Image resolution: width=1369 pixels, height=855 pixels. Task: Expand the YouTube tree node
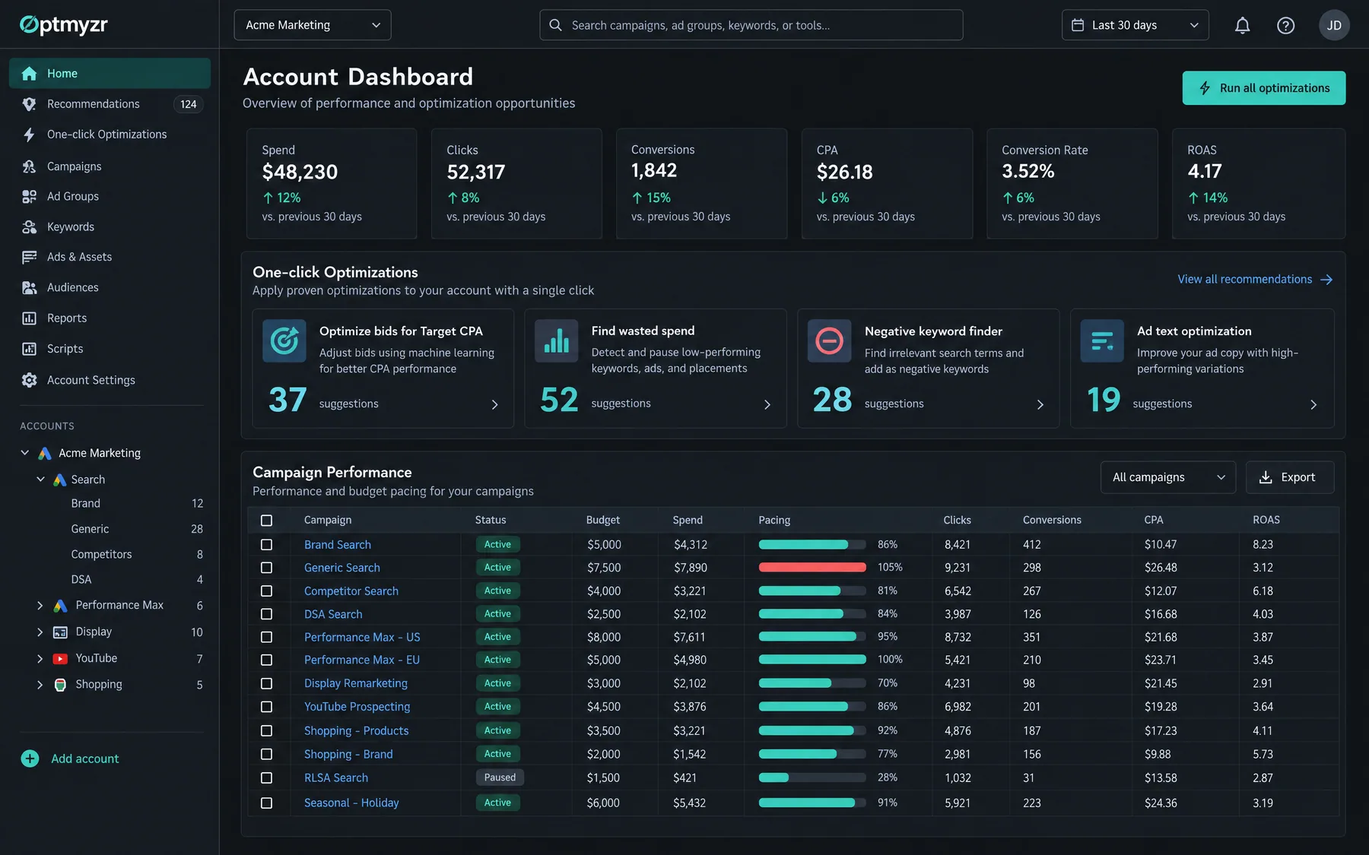40,659
